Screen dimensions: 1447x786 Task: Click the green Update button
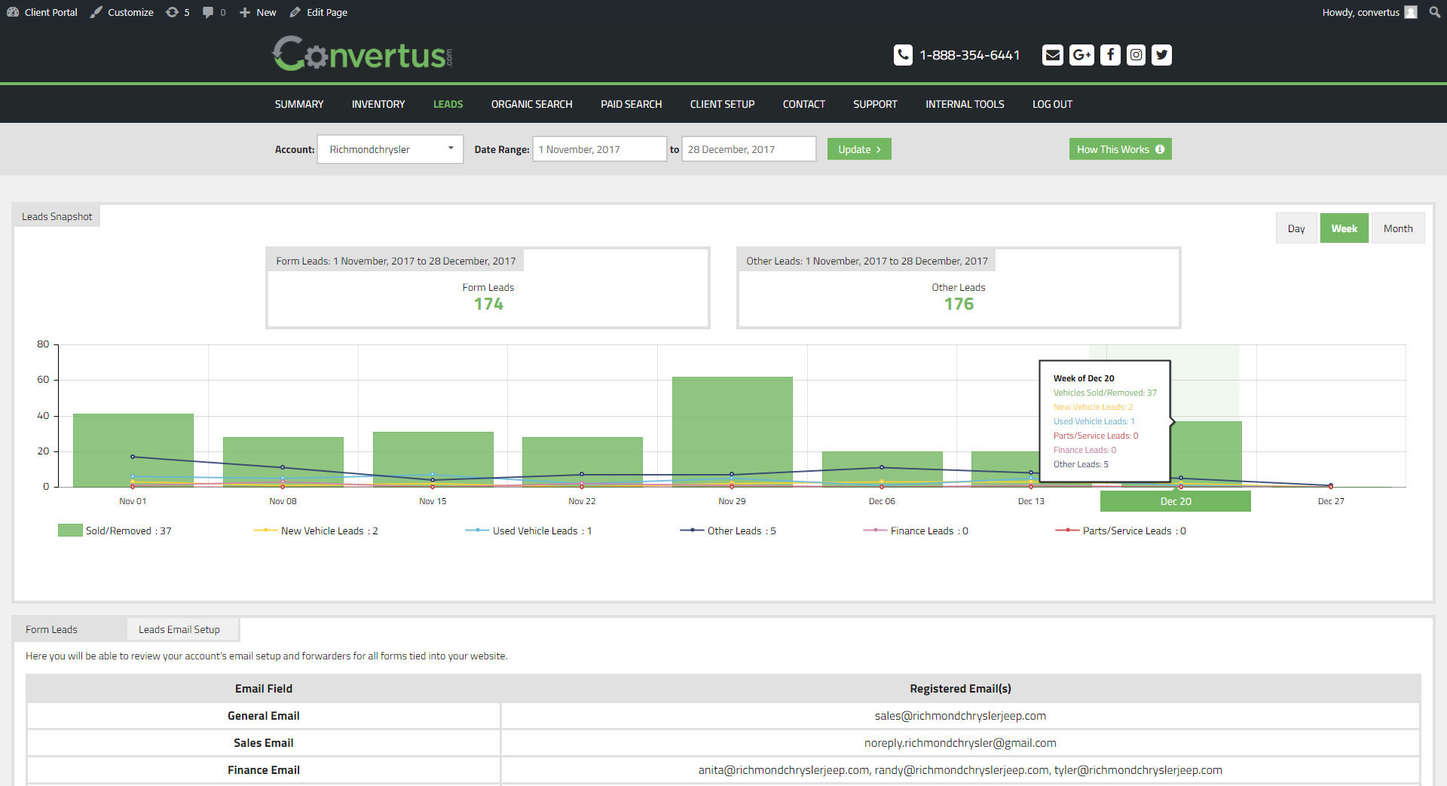point(859,149)
